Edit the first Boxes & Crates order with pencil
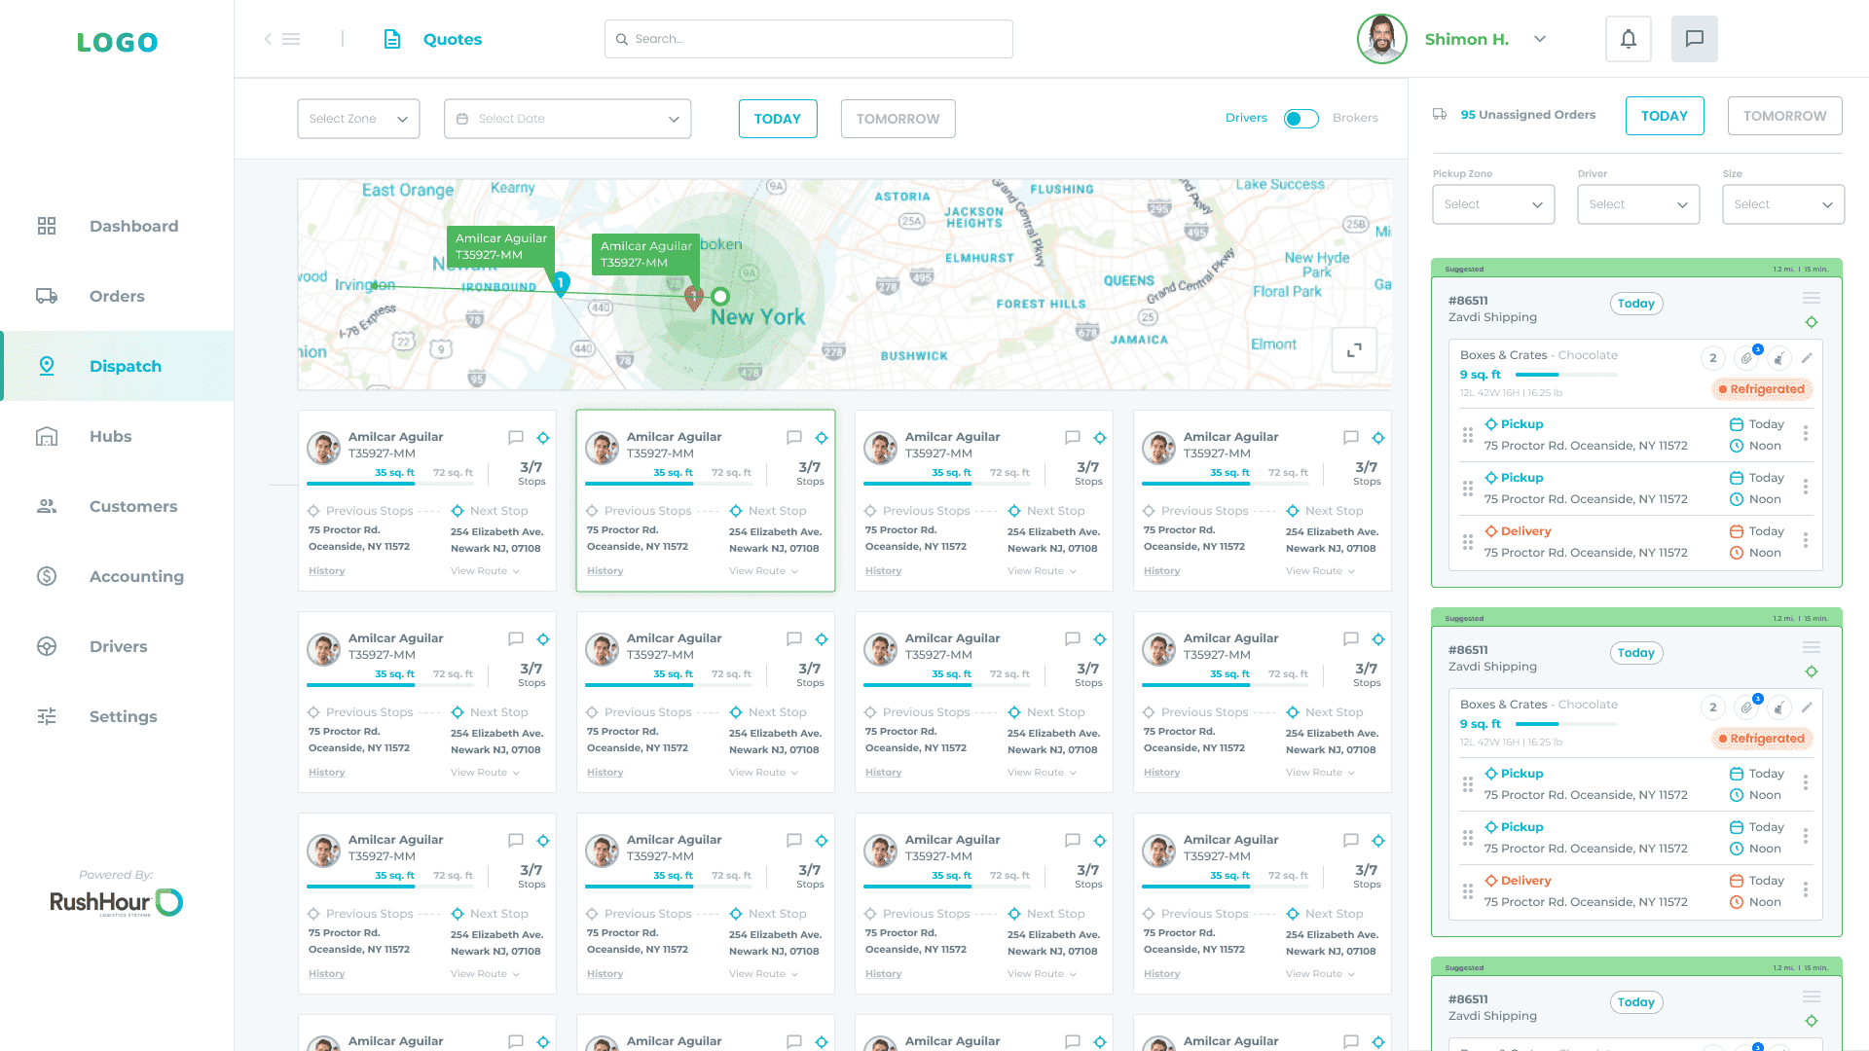 pyautogui.click(x=1807, y=358)
